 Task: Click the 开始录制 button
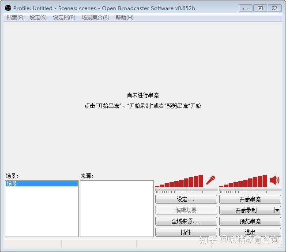click(246, 210)
